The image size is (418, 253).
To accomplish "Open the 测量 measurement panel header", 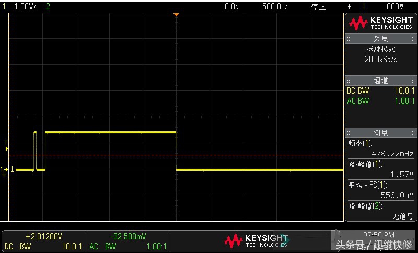I will (381, 133).
